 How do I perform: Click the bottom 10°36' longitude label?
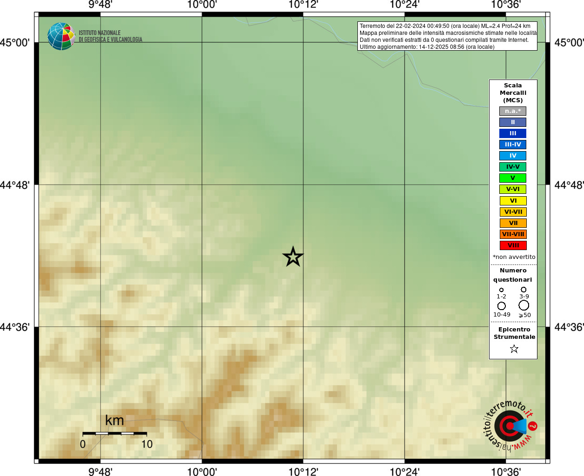tap(506, 471)
